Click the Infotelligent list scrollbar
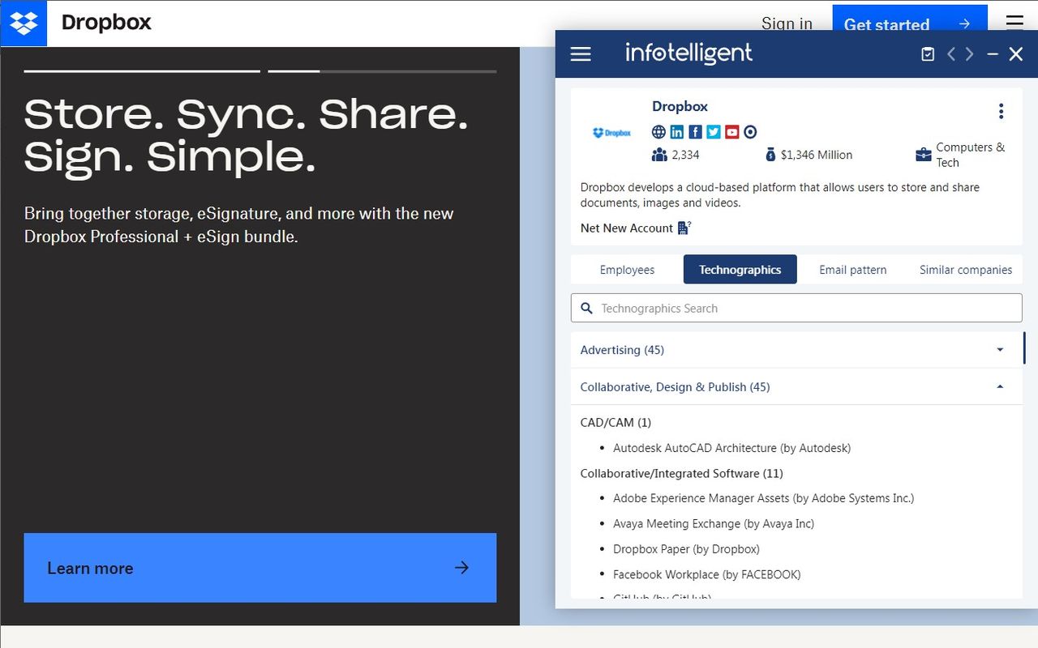The height and width of the screenshot is (648, 1038). [1024, 347]
